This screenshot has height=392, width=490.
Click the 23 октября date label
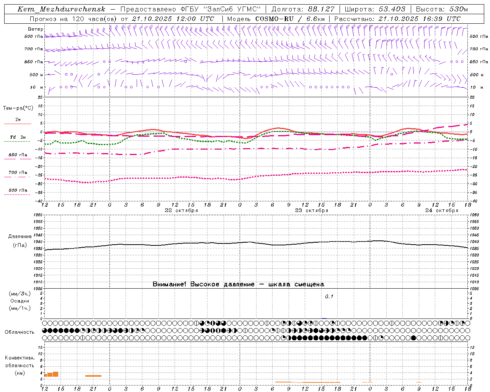312,211
